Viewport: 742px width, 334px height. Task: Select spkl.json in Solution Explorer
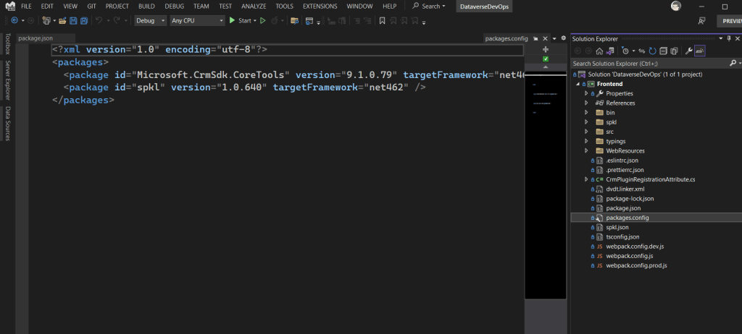(618, 227)
